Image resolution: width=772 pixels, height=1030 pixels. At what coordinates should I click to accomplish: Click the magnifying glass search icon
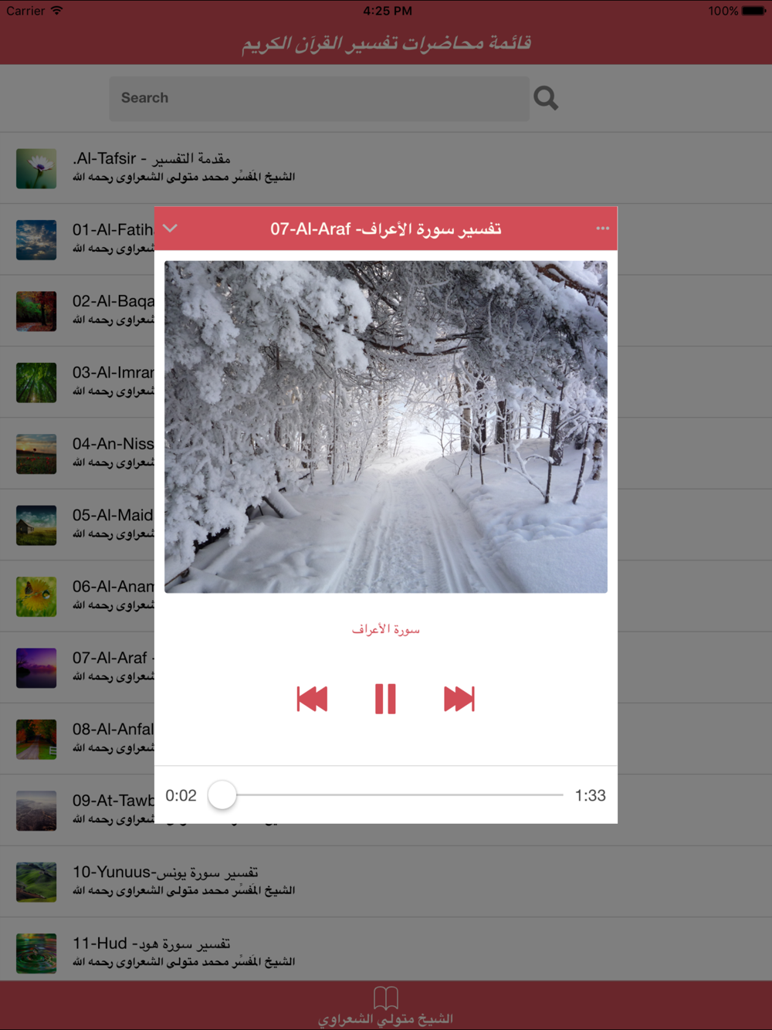click(546, 98)
